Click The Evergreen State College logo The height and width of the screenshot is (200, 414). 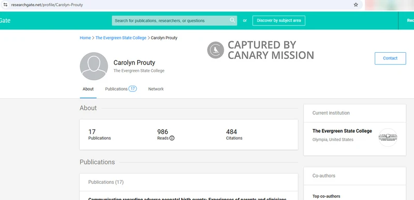(388, 137)
